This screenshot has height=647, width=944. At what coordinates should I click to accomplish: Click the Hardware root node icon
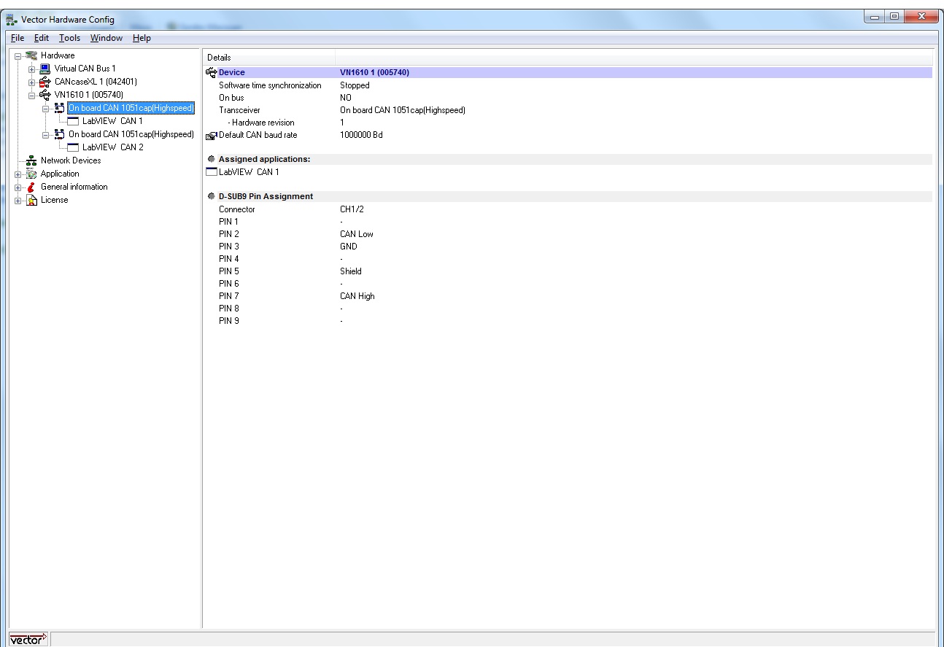(31, 55)
